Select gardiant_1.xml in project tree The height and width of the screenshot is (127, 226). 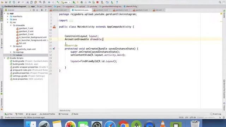(26, 28)
